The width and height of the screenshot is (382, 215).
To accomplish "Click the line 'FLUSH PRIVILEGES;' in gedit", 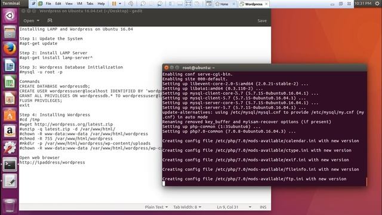I will point(41,101).
